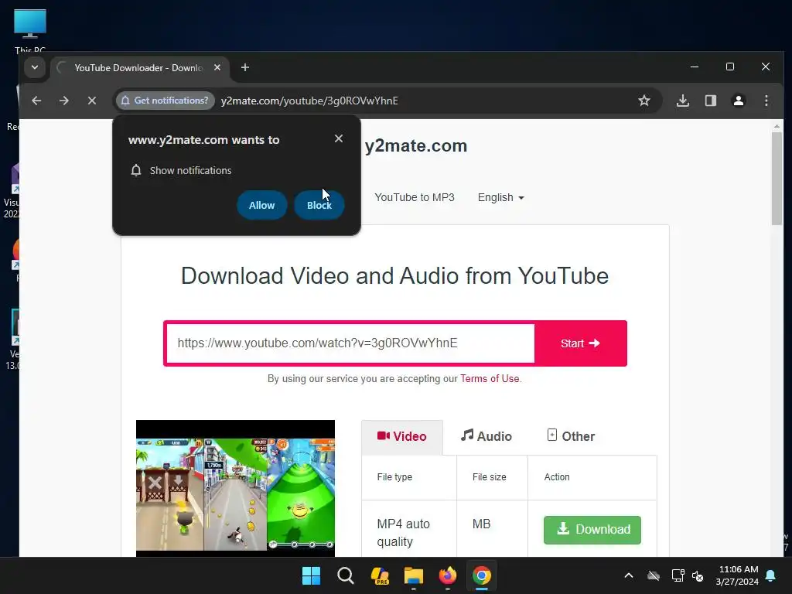Open the notification bell in system tray
The image size is (792, 594).
click(x=771, y=575)
